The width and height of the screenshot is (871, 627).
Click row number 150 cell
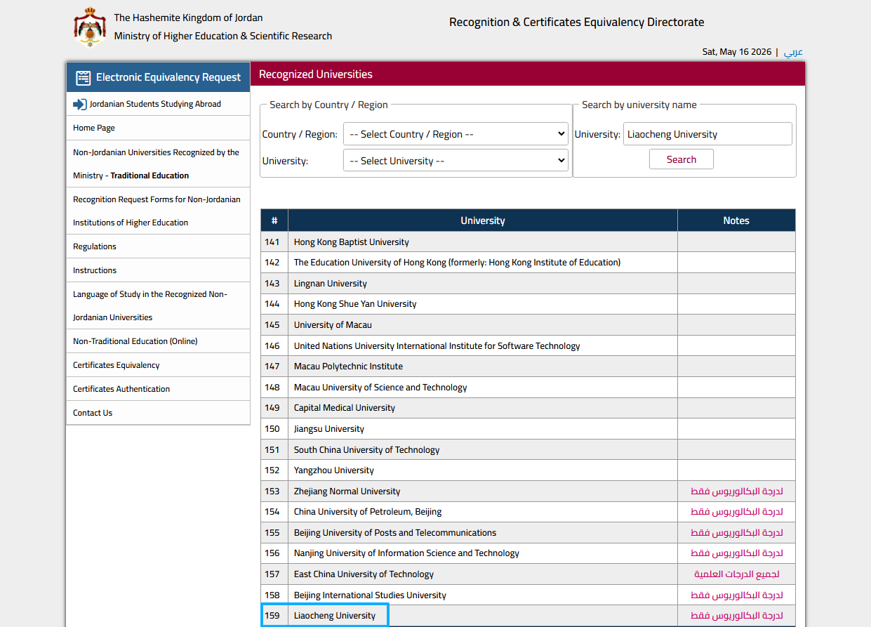(x=274, y=429)
